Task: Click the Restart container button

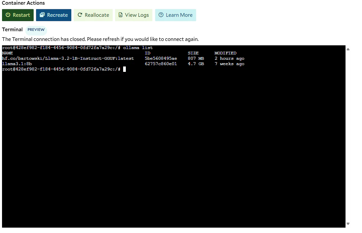Action: coord(18,15)
